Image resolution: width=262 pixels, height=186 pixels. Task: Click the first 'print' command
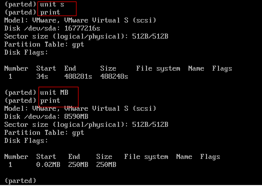pos(50,13)
